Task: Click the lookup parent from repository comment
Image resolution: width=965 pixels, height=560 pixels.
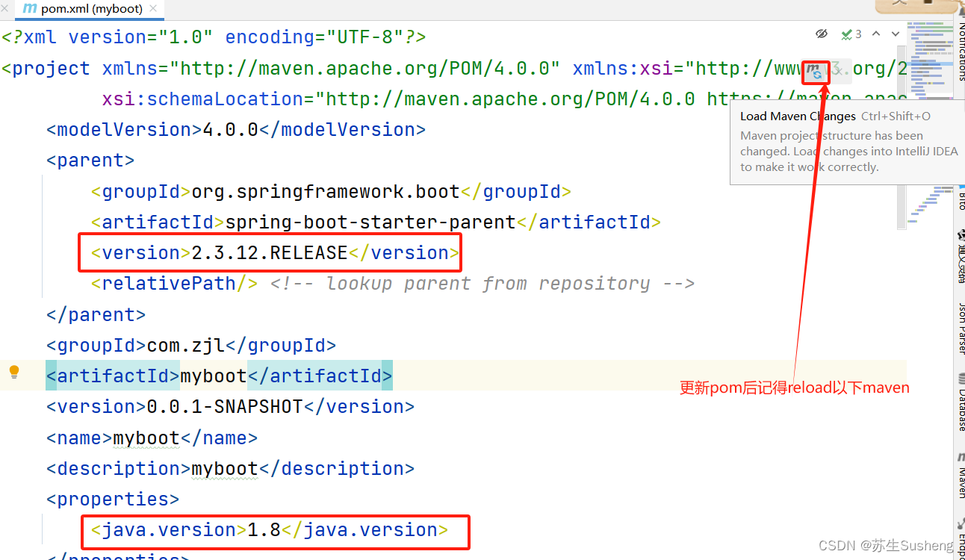Action: (x=482, y=284)
